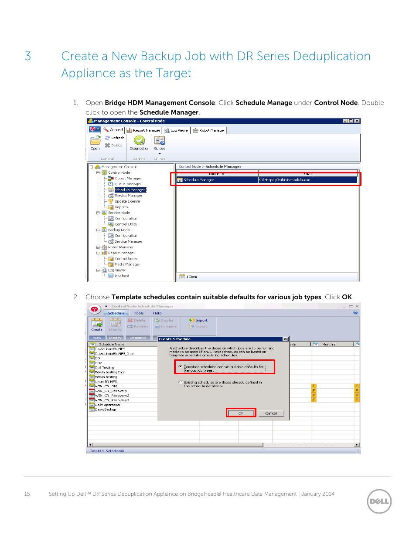Viewport: 416px width, 538px height.
Task: Collapse the Service Node tree branch
Action: coord(98,213)
